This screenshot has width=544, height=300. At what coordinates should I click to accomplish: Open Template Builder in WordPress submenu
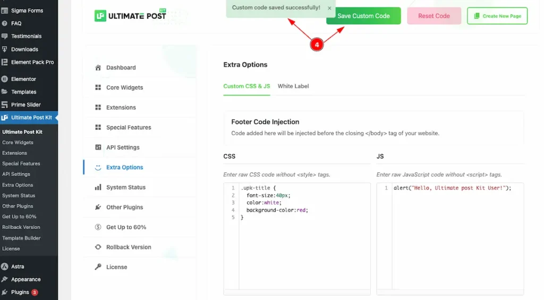pos(21,238)
